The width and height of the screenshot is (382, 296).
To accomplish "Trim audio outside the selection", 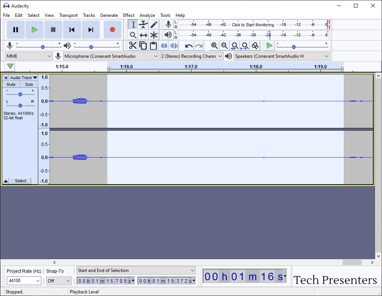I will (x=164, y=45).
